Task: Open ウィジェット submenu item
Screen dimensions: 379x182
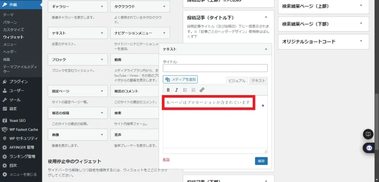Action: [14, 37]
